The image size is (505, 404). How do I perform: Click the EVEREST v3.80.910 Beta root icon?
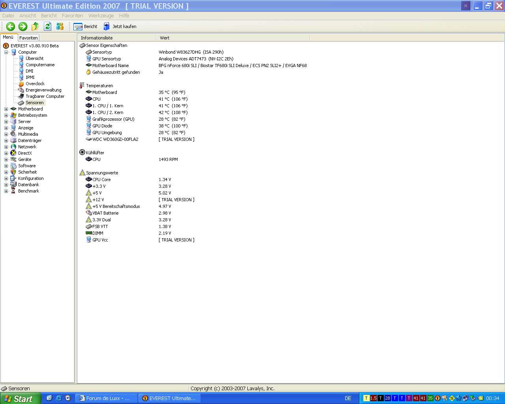6,46
